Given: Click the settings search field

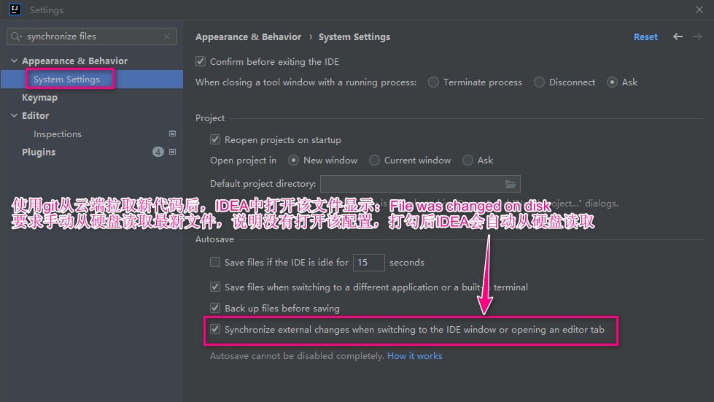Looking at the screenshot, I should (x=92, y=36).
